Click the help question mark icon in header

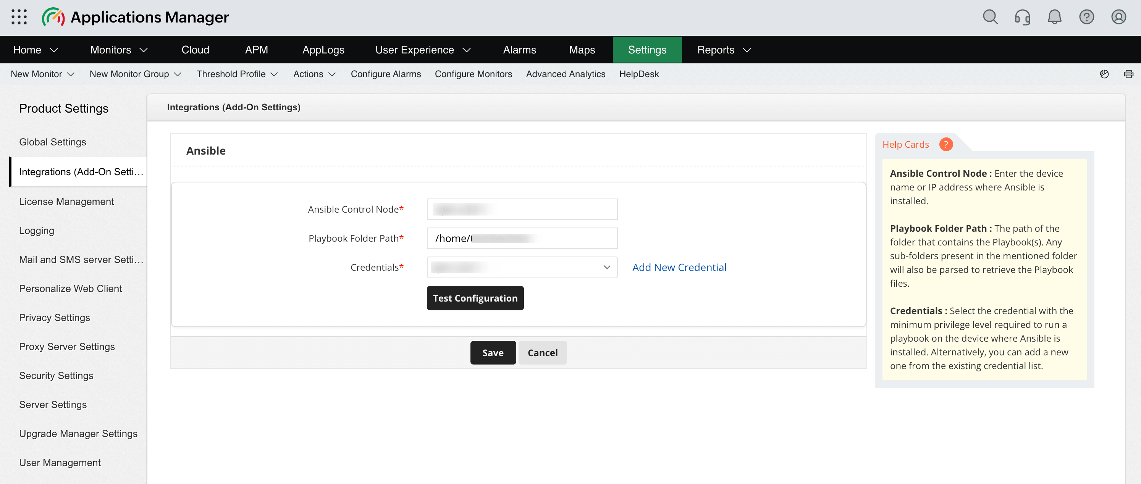1086,17
